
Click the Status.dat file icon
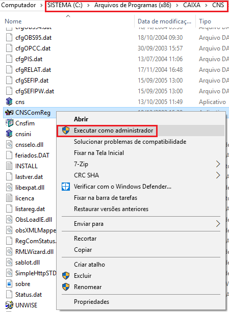(x=9, y=295)
